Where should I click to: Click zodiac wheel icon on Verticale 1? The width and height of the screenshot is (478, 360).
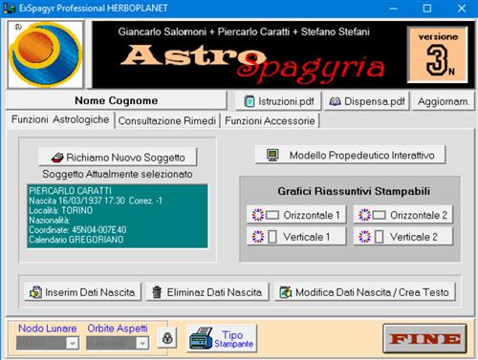click(258, 237)
